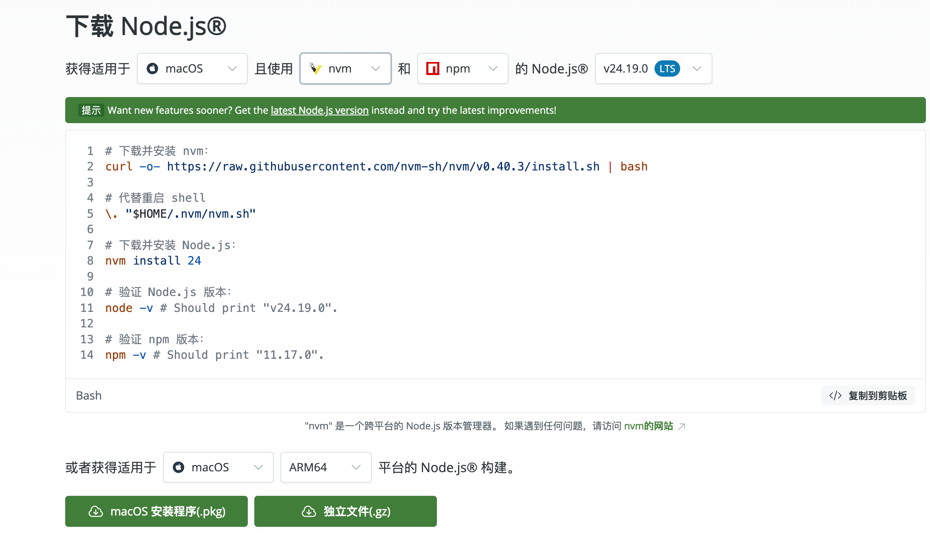Open the ARM64 architecture dropdown
Screen dimensions: 930x548
pos(326,467)
